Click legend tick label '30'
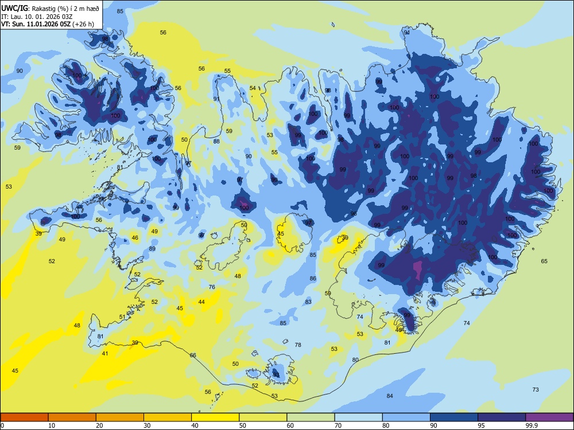The height and width of the screenshot is (430, 574). [x=147, y=425]
